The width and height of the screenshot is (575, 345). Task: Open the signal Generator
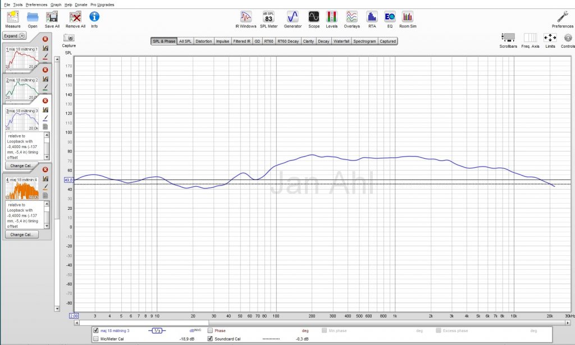[x=293, y=17]
